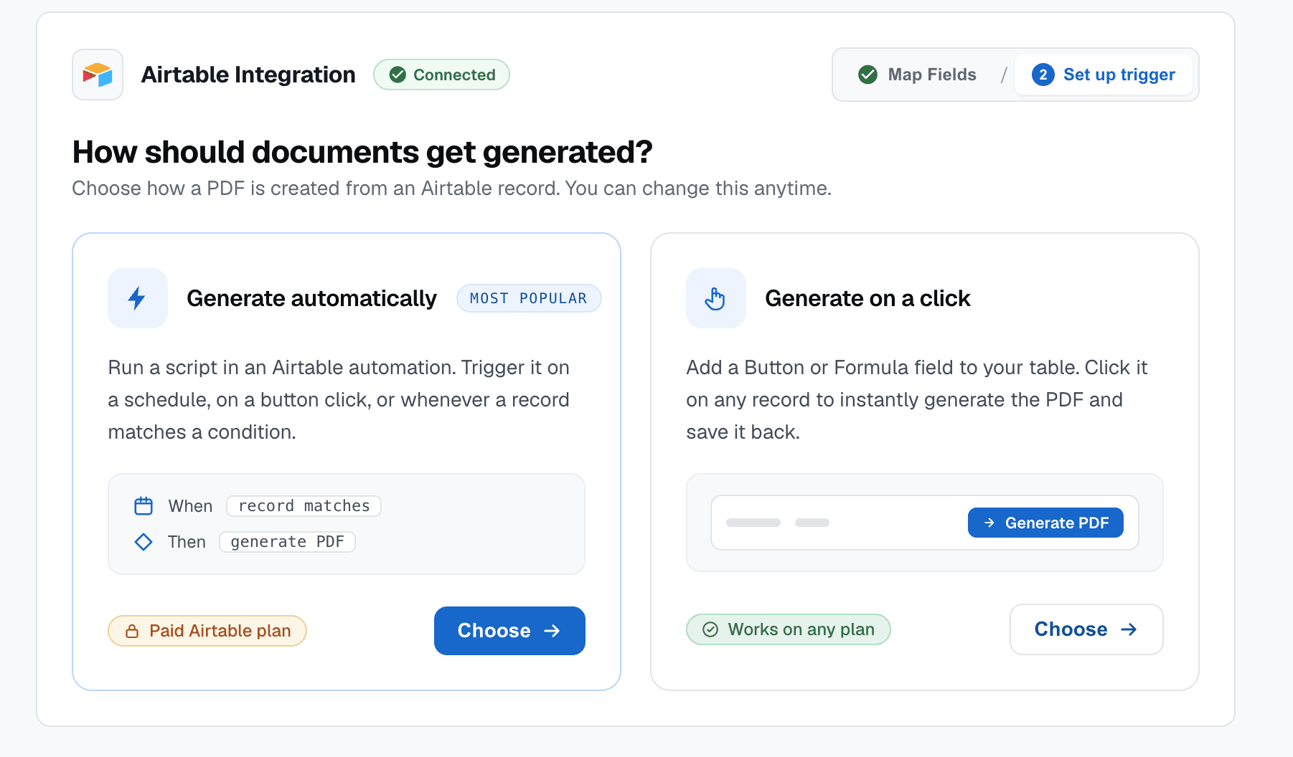Click the 'Choose how a PDF is created' subtitle
1293x757 pixels.
pos(451,189)
